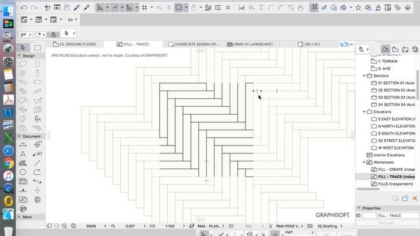Screen dimensions: 420x236
Task: Collapse the Worksheets tree group
Action: (364, 162)
